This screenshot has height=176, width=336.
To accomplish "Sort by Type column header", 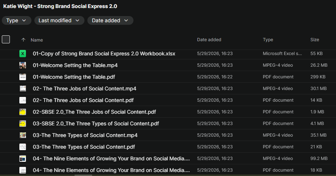I will click(268, 40).
